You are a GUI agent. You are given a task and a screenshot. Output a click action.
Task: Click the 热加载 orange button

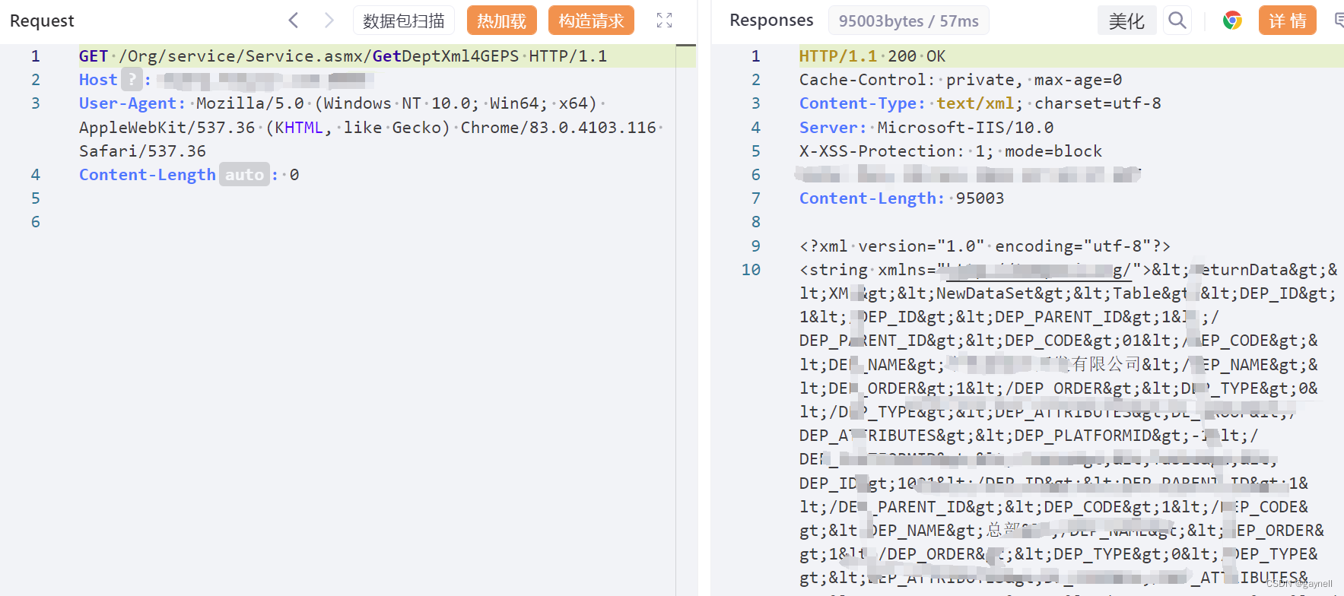pyautogui.click(x=502, y=21)
